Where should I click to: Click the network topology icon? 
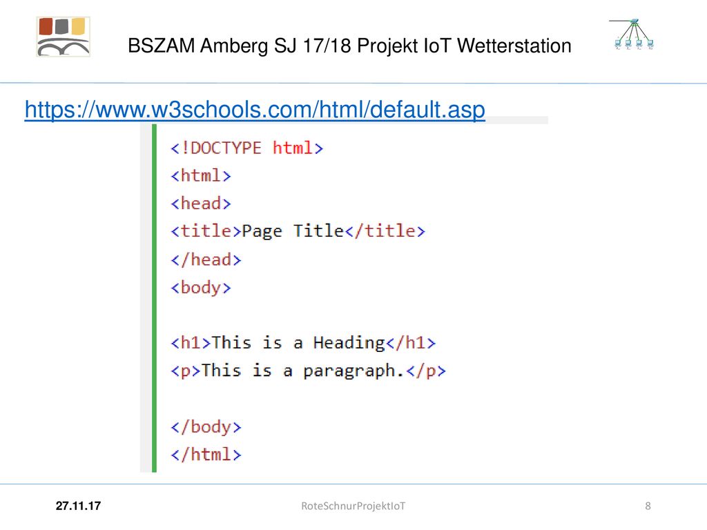(632, 35)
